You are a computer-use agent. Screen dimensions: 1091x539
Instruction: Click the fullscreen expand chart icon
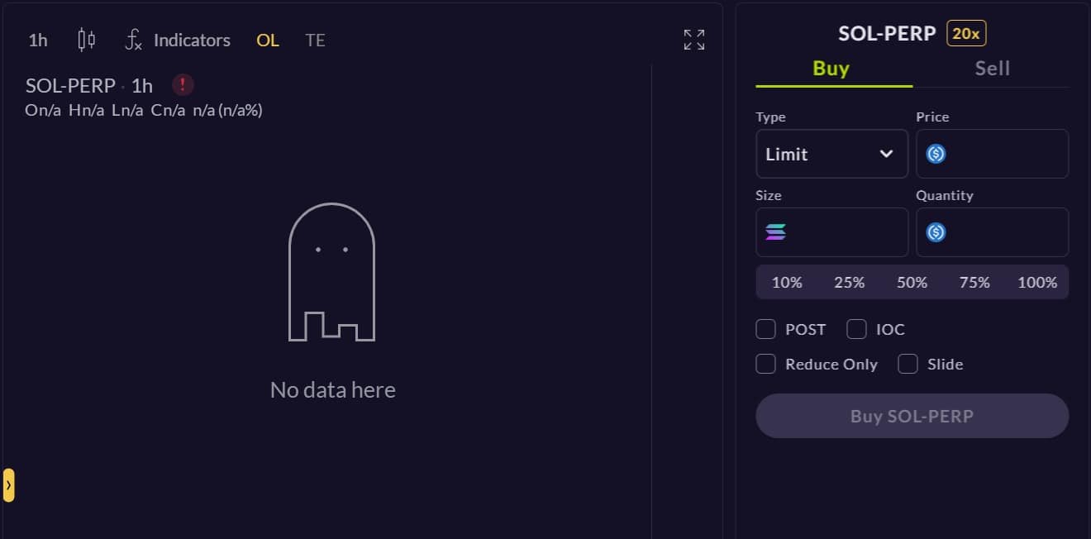(x=694, y=40)
